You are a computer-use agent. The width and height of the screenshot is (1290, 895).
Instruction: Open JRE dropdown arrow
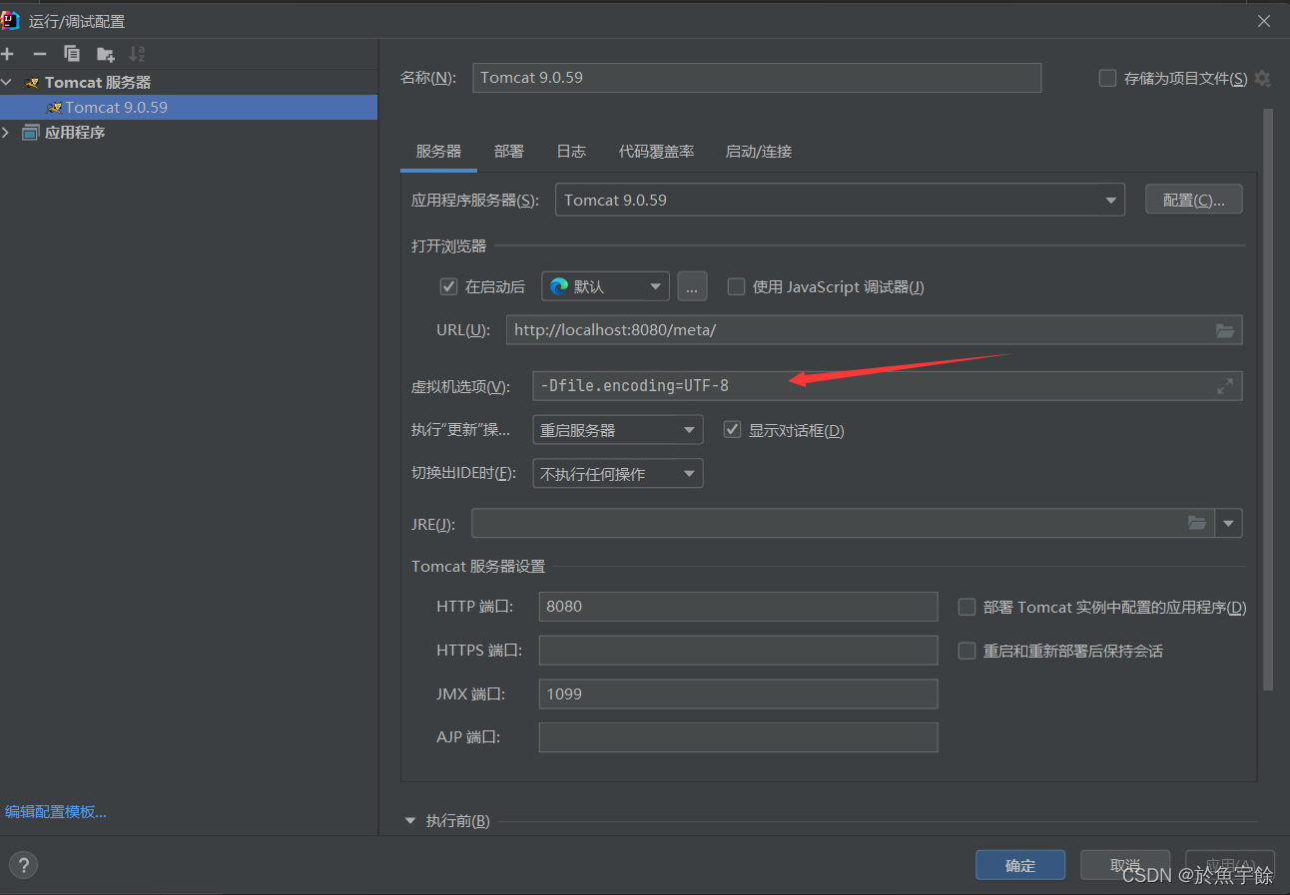1228,523
